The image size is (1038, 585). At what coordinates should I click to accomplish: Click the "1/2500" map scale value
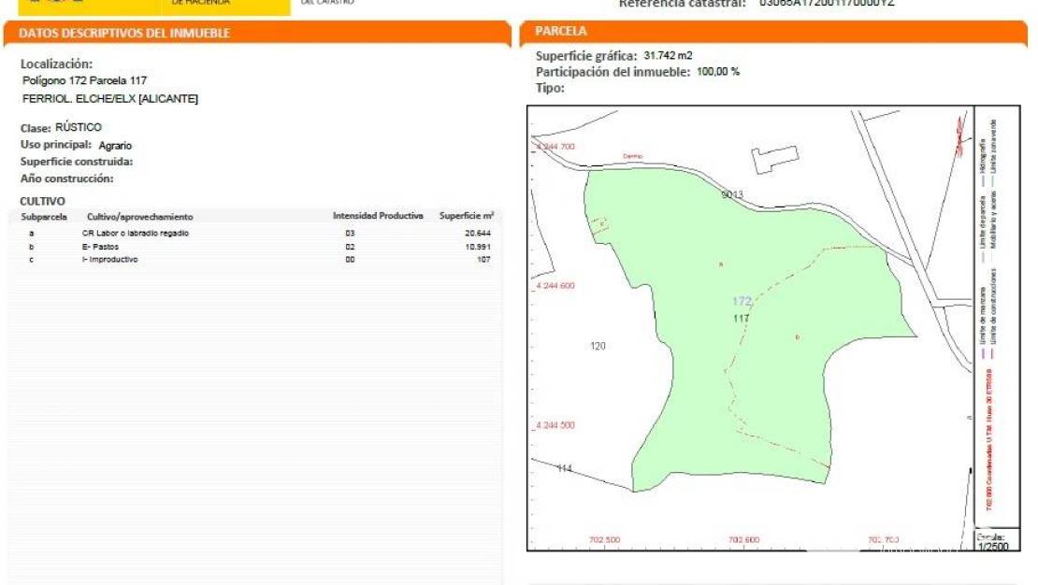pyautogui.click(x=993, y=547)
